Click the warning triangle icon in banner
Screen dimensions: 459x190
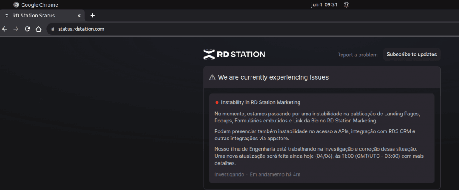tap(212, 77)
